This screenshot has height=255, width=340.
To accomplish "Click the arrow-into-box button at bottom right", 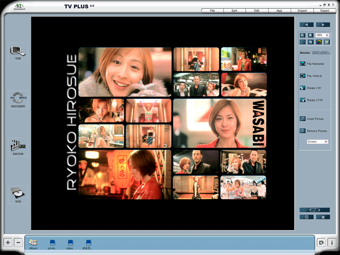I will tap(321, 243).
